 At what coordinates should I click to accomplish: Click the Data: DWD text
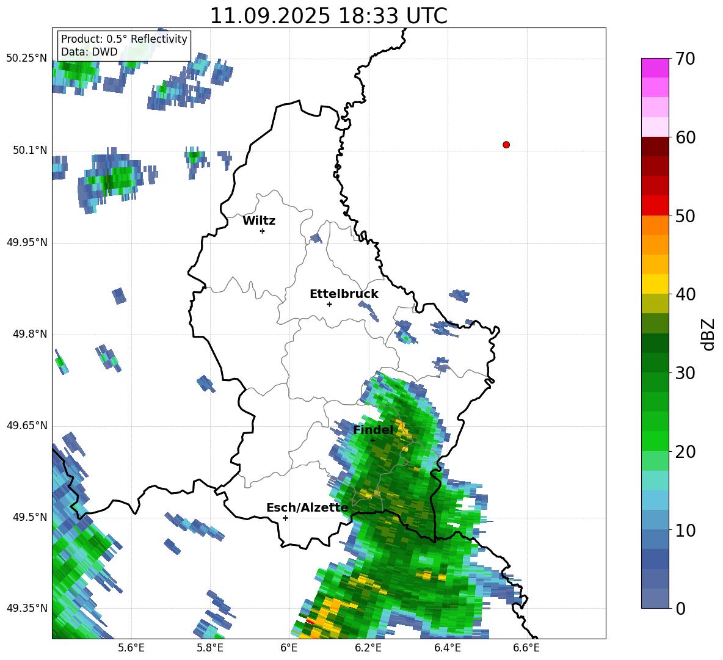pyautogui.click(x=89, y=52)
